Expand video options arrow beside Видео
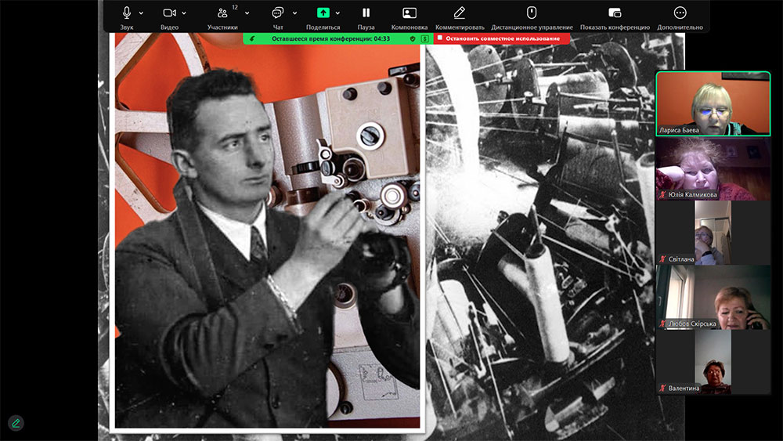This screenshot has width=783, height=441. [x=184, y=13]
